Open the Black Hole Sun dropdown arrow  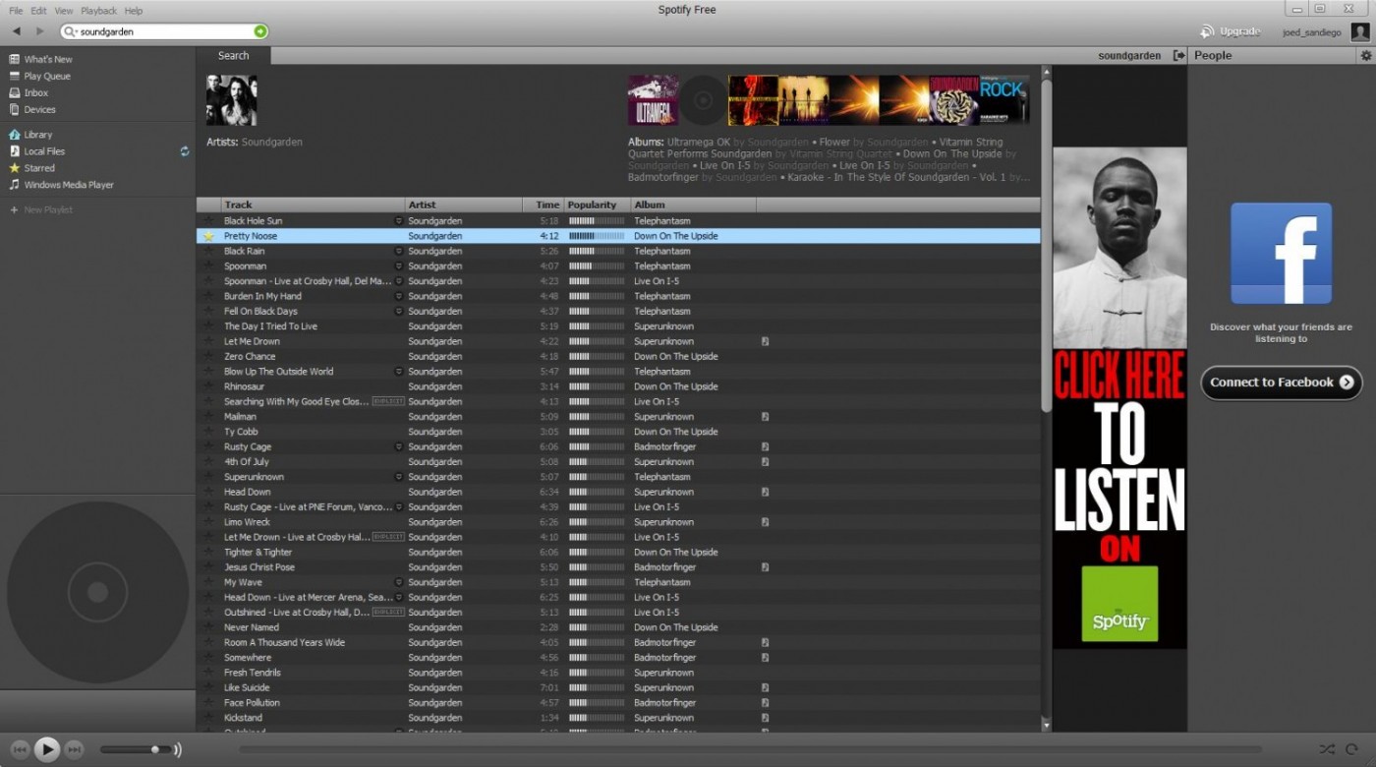tap(398, 221)
